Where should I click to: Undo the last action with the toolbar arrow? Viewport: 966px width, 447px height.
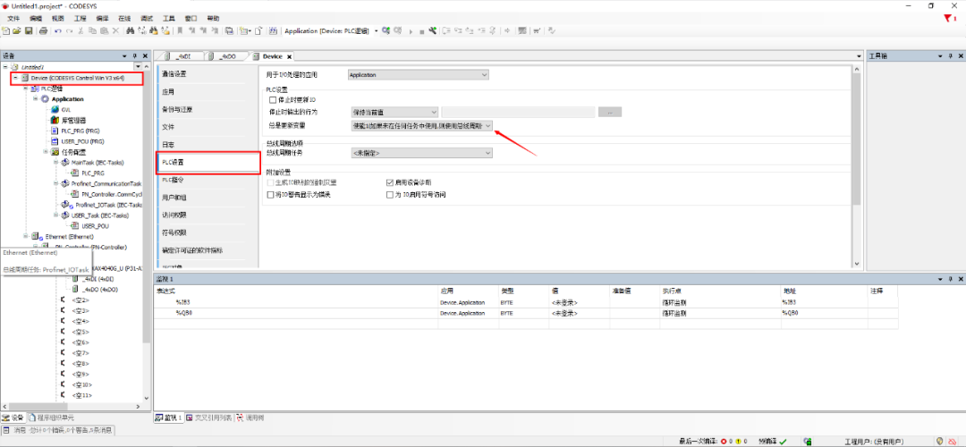(58, 30)
